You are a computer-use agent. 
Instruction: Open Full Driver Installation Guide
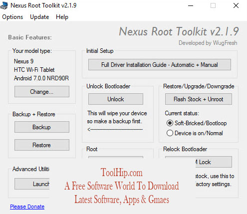(x=160, y=65)
